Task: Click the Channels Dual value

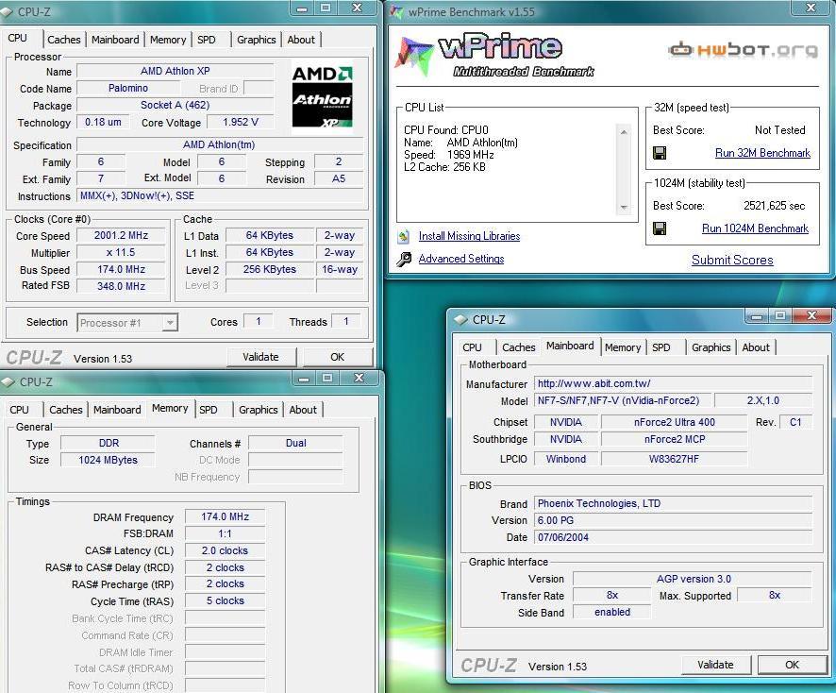Action: (x=296, y=443)
